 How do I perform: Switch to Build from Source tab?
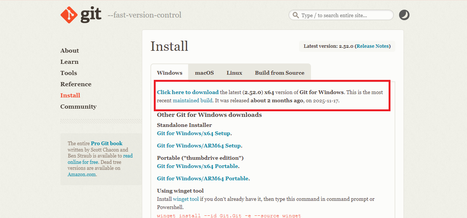pyautogui.click(x=280, y=73)
